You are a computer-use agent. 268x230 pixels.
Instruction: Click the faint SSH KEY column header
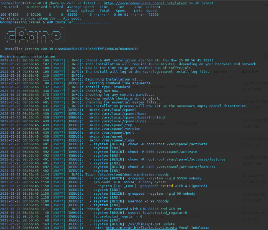tap(221, 72)
